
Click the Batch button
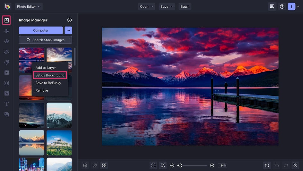click(x=185, y=6)
